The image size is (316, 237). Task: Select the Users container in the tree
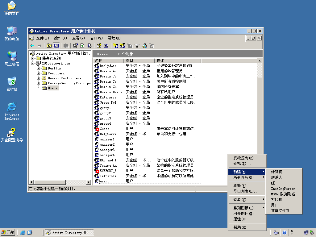[x=52, y=88]
